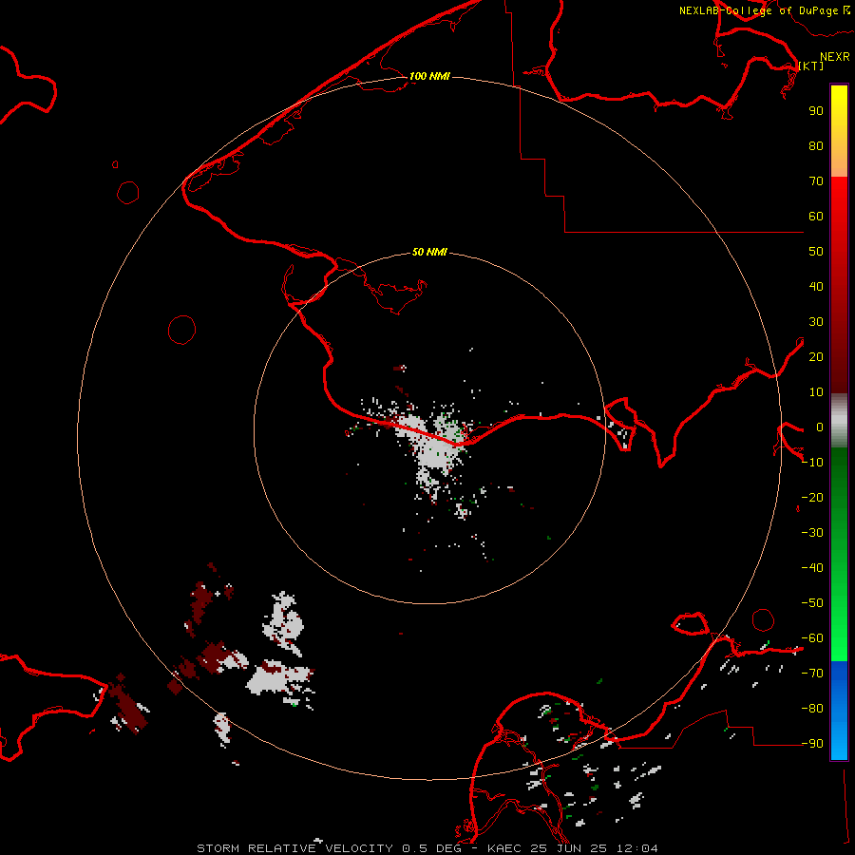Click the -40 value on velocity scale
This screenshot has height=855, width=855.
[x=812, y=568]
